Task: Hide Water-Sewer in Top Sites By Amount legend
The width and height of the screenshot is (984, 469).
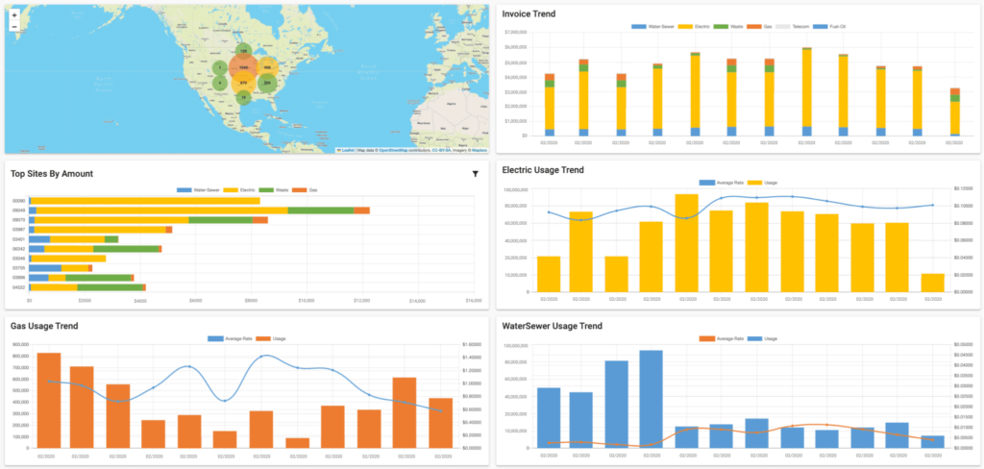Action: coord(200,189)
